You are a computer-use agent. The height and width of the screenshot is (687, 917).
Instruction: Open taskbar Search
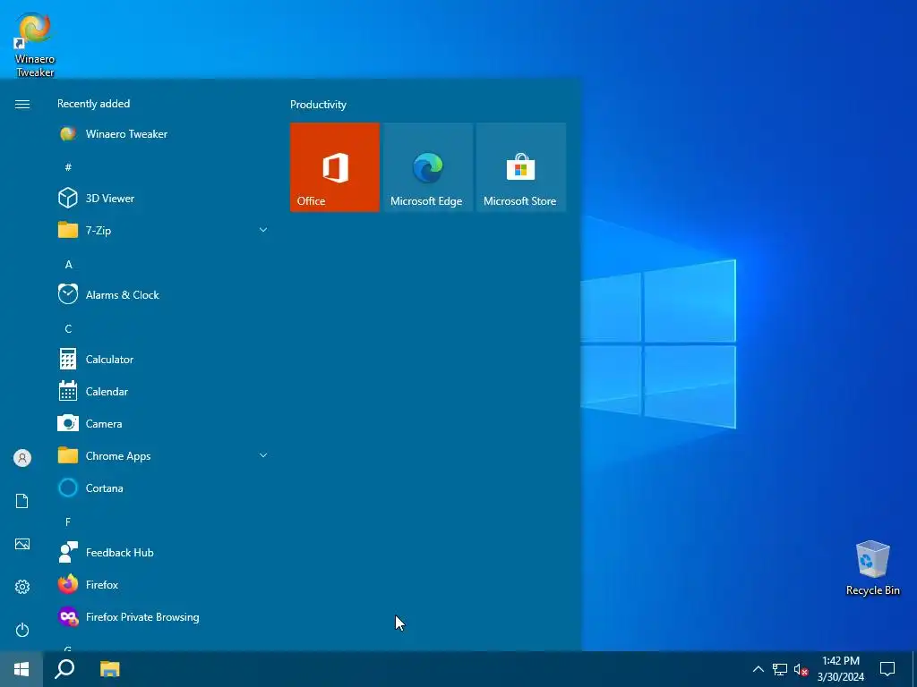pos(64,669)
